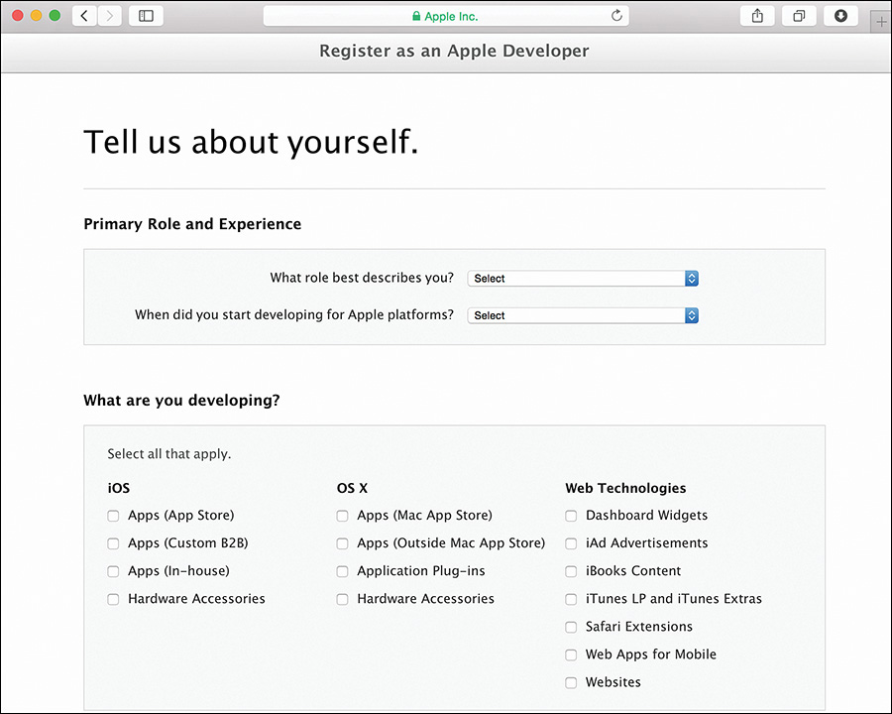
Task: Show the Safari sidebar
Action: click(x=147, y=16)
